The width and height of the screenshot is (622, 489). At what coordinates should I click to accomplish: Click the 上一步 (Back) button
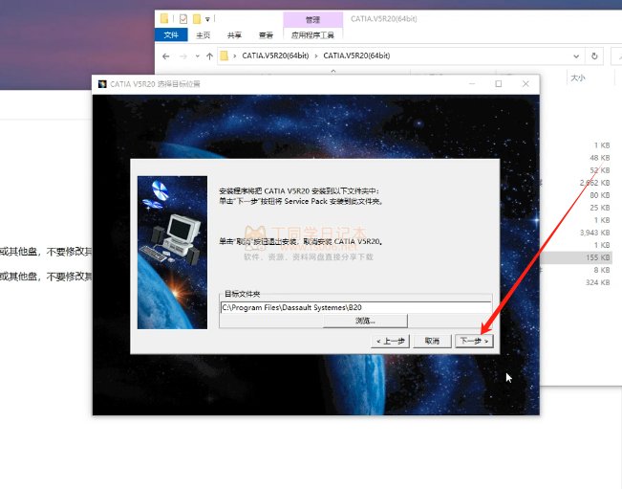391,341
